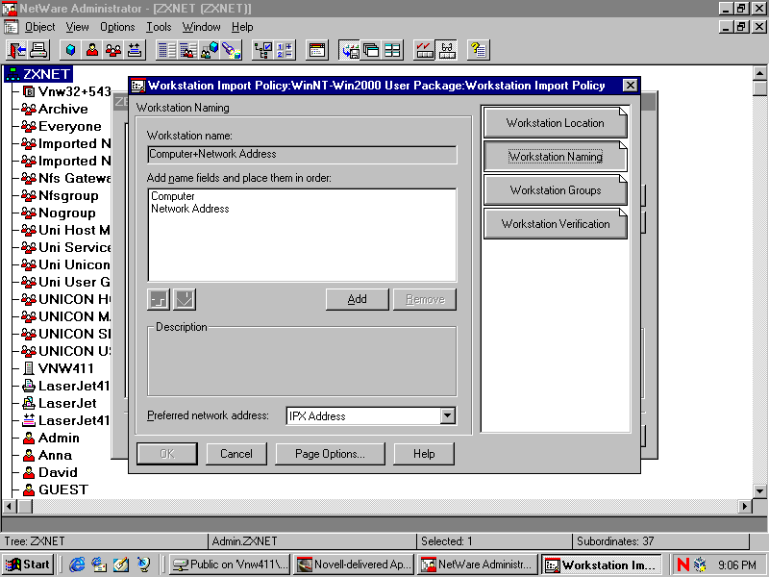The height and width of the screenshot is (577, 769).
Task: Click the print queue tray toolbar icon
Action: (134, 50)
